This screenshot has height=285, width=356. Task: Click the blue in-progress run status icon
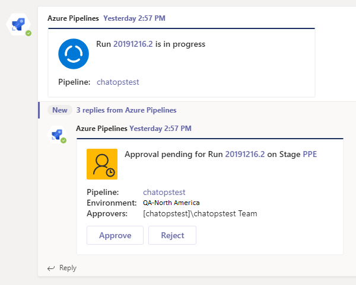[74, 54]
